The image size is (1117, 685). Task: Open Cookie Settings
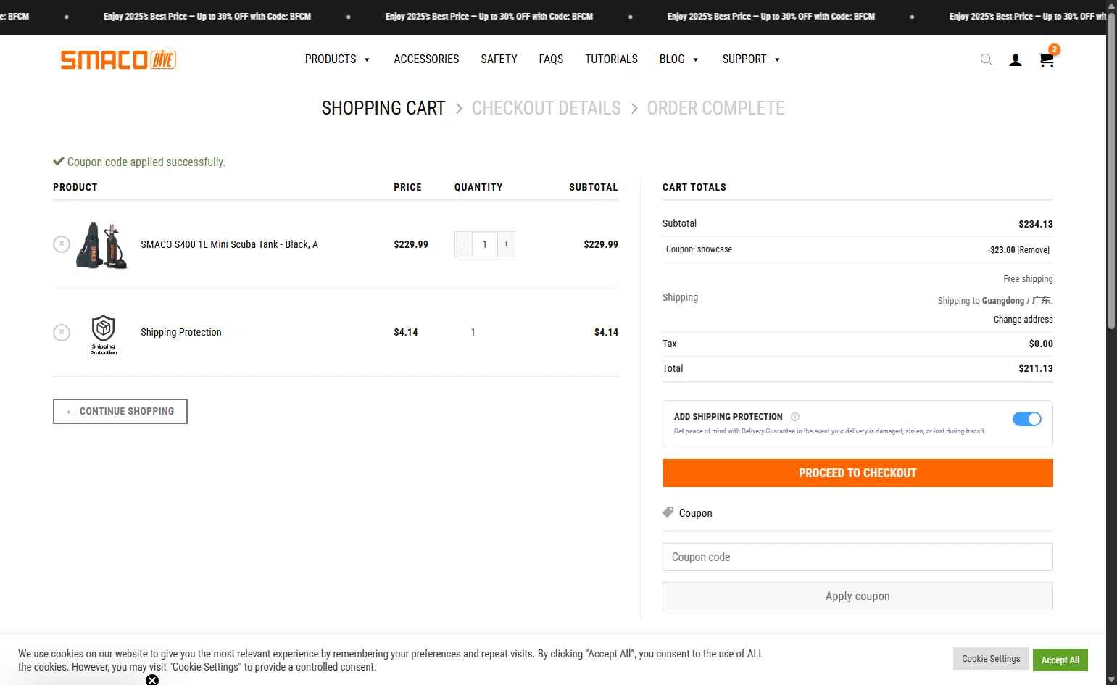[991, 659]
